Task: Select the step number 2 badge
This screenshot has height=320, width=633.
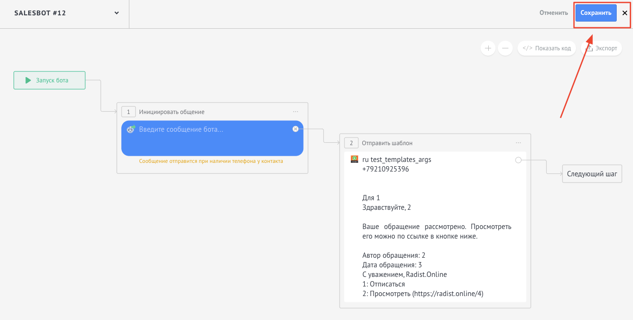Action: point(351,143)
